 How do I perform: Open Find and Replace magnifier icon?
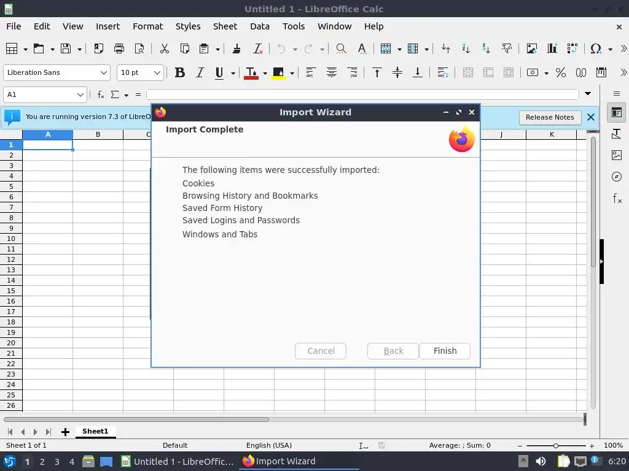point(341,49)
